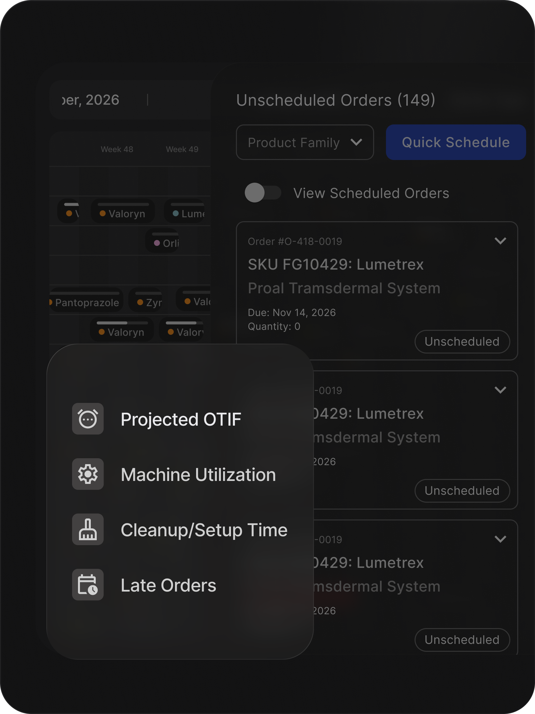Select the Machine Utilization menu item

(x=198, y=475)
